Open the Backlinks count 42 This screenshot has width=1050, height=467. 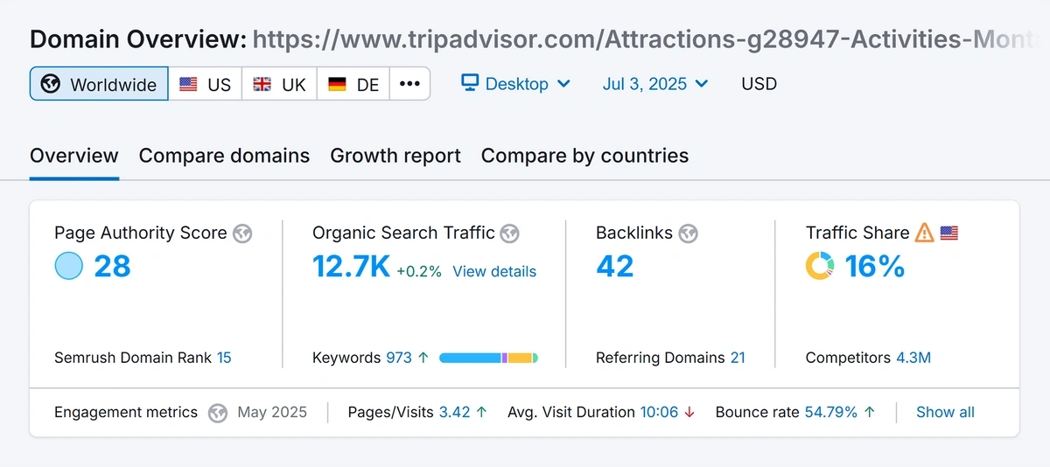click(x=614, y=266)
